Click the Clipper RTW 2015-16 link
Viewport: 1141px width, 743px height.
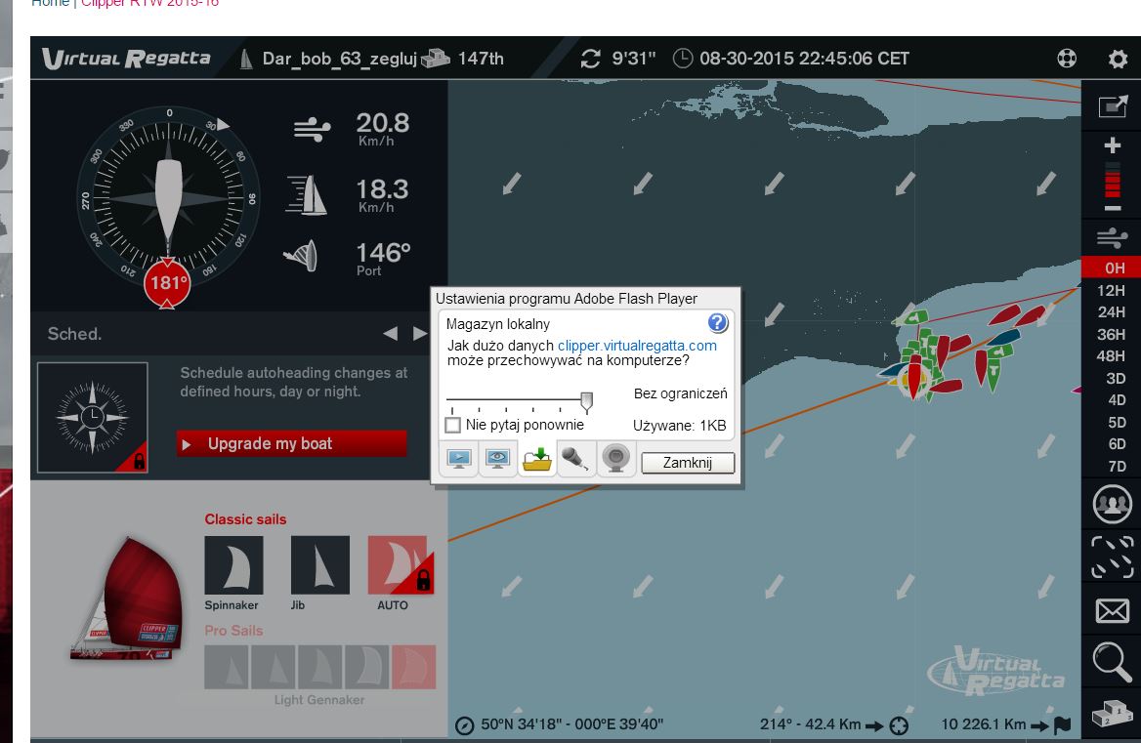[149, 3]
